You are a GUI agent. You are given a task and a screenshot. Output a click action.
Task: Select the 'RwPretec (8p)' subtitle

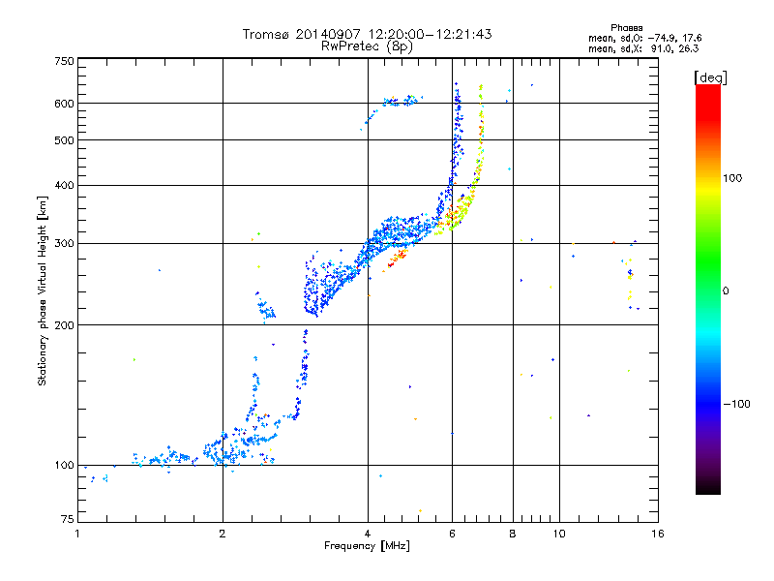click(x=367, y=46)
